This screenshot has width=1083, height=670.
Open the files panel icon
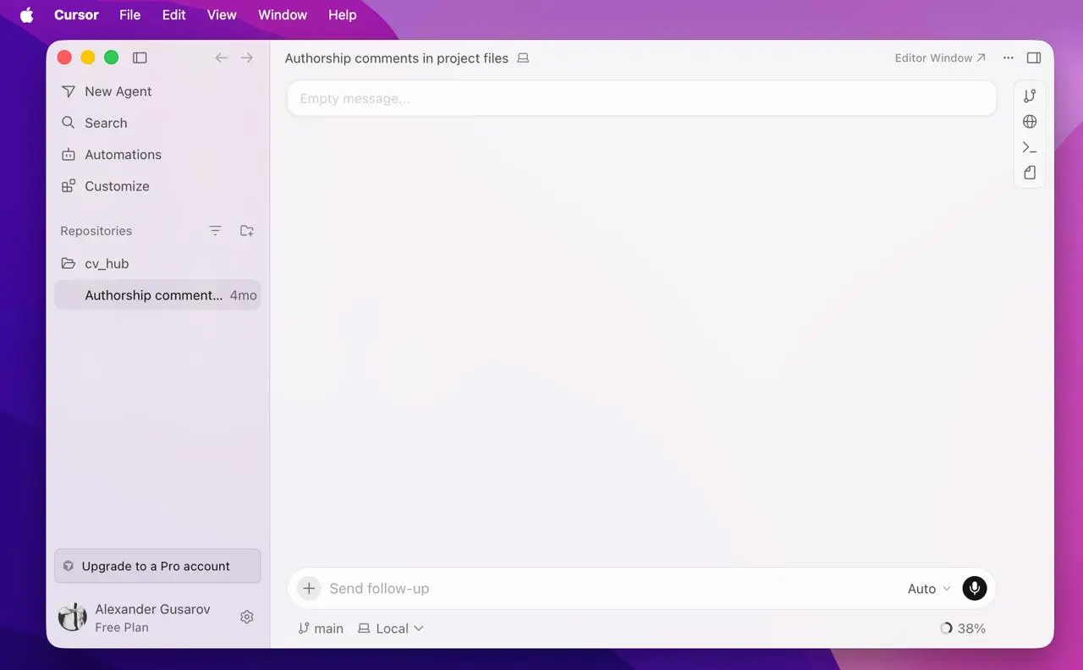point(1030,173)
